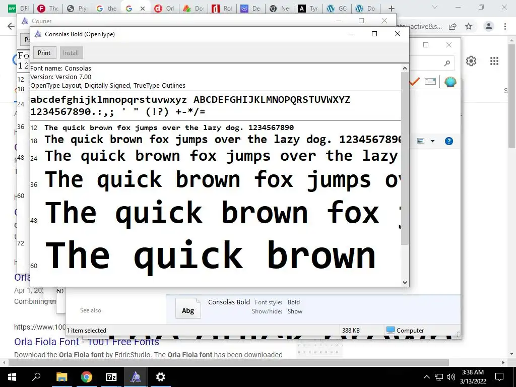Click the font preview scroll down arrow
The width and height of the screenshot is (516, 387).
coord(405,282)
